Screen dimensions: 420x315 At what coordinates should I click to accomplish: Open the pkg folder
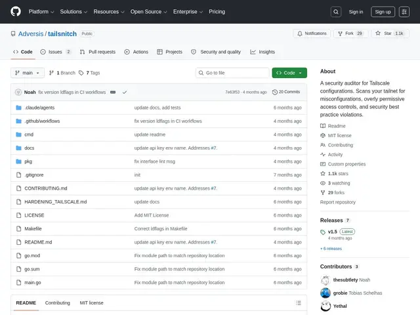(x=28, y=161)
